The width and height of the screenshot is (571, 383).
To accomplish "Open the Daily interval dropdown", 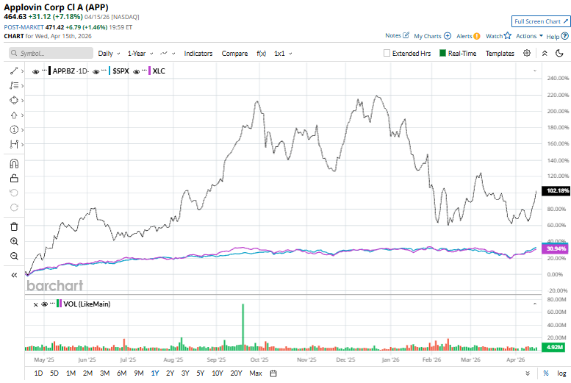I will 109,53.
